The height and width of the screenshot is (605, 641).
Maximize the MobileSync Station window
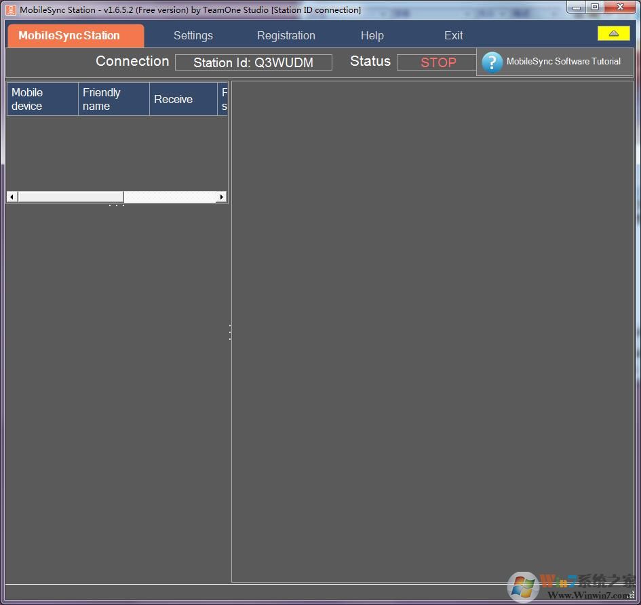tap(595, 7)
